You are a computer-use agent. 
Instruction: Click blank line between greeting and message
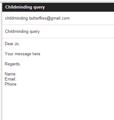58,49
